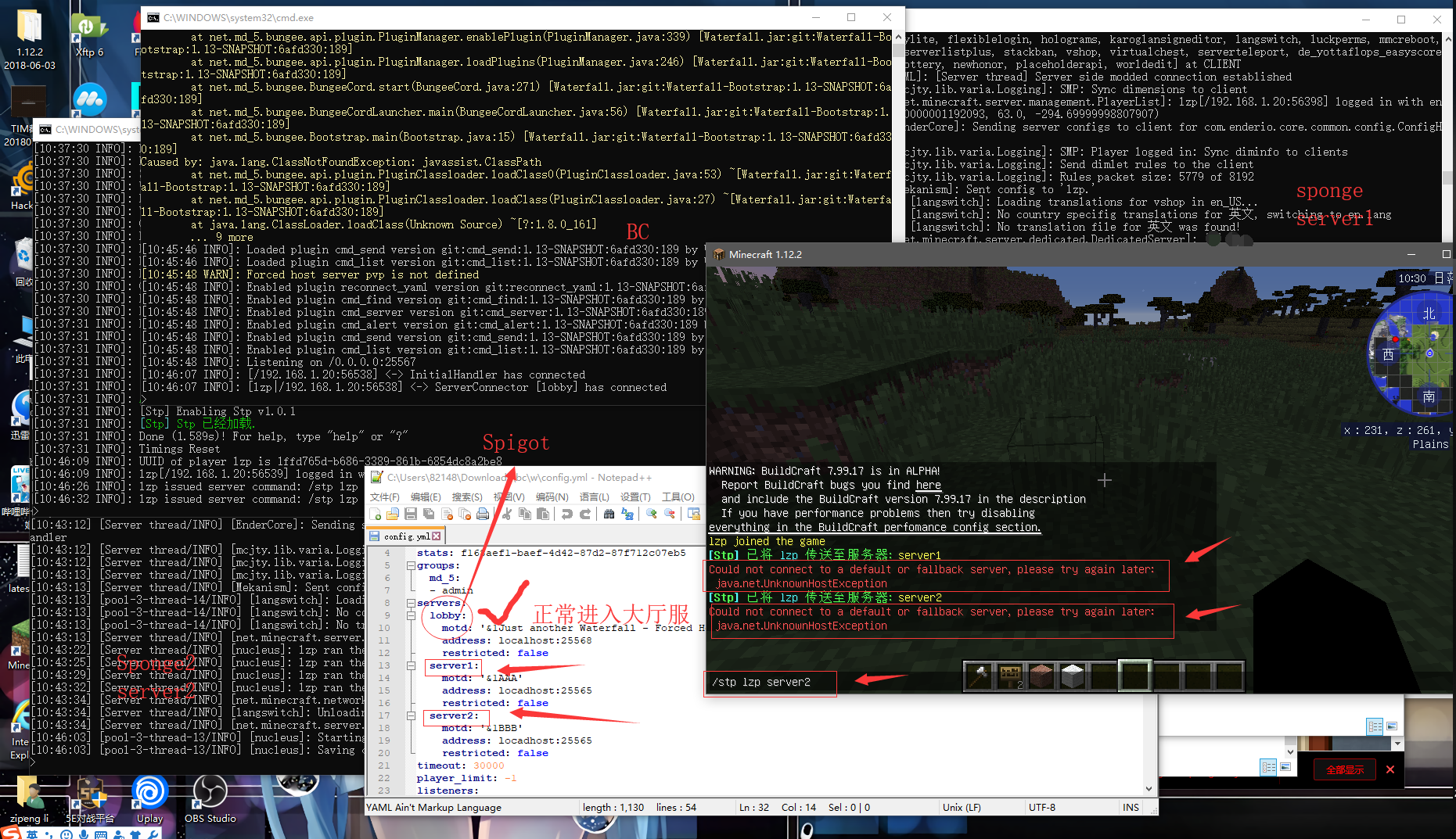Open zipeng li user folder icon
Screen dimensions: 1456x839
[x=29, y=799]
